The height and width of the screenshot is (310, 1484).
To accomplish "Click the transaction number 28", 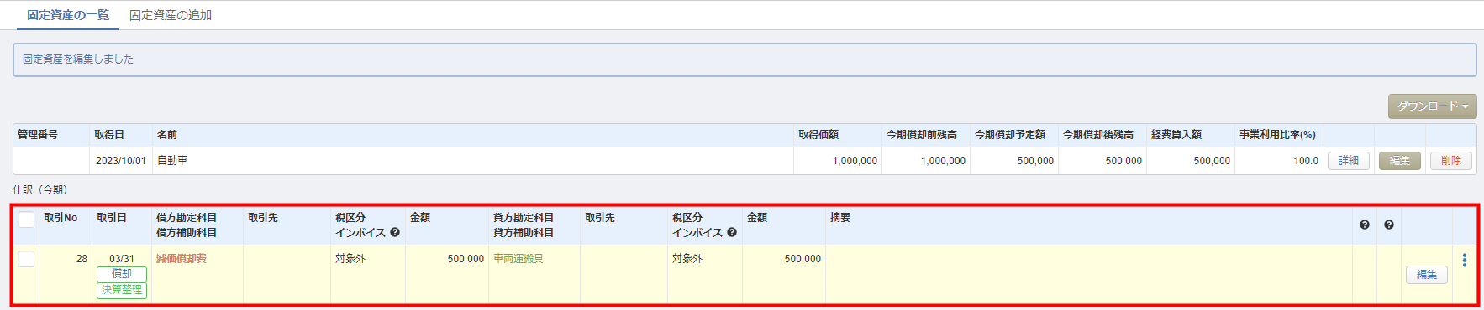I will [x=82, y=259].
